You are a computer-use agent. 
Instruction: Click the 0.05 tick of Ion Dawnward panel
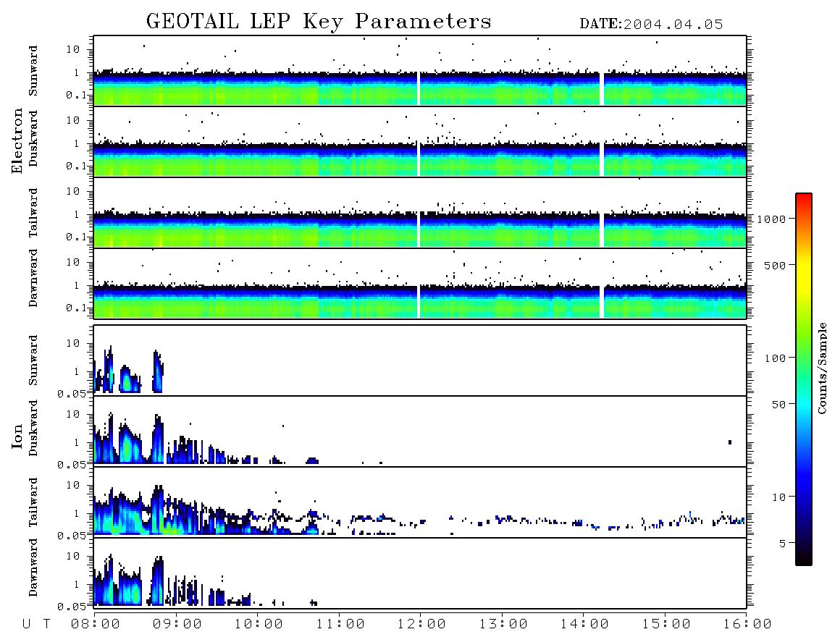pyautogui.click(x=72, y=607)
